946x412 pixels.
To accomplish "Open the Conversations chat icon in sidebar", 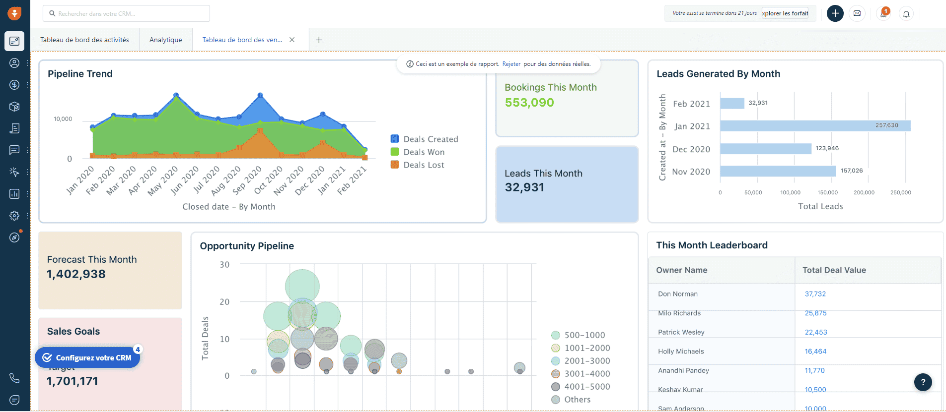I will [14, 150].
